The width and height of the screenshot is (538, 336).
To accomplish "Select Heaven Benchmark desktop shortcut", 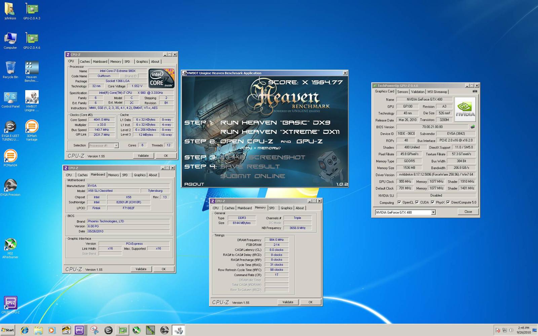I will tap(32, 72).
